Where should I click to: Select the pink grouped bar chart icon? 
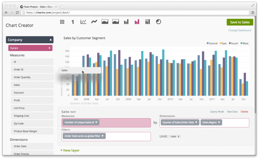point(137,22)
